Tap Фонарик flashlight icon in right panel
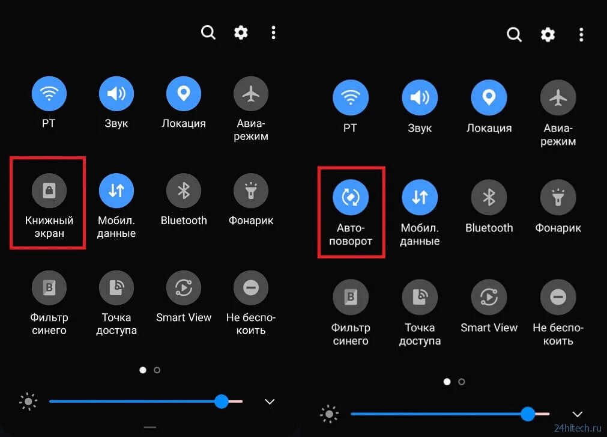This screenshot has height=437, width=607. click(x=558, y=197)
